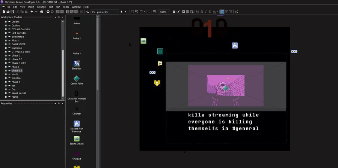This screenshot has height=168, width=338.
Task: Select the Easing Object in object list
Action: [x=77, y=140]
